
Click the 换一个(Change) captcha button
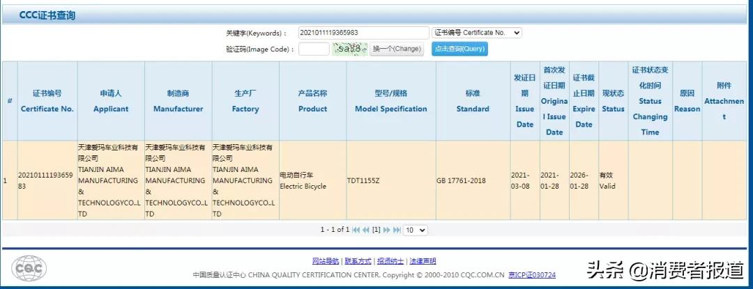397,49
